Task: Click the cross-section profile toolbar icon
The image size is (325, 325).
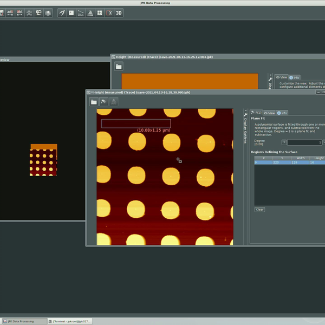Action: (80, 12)
